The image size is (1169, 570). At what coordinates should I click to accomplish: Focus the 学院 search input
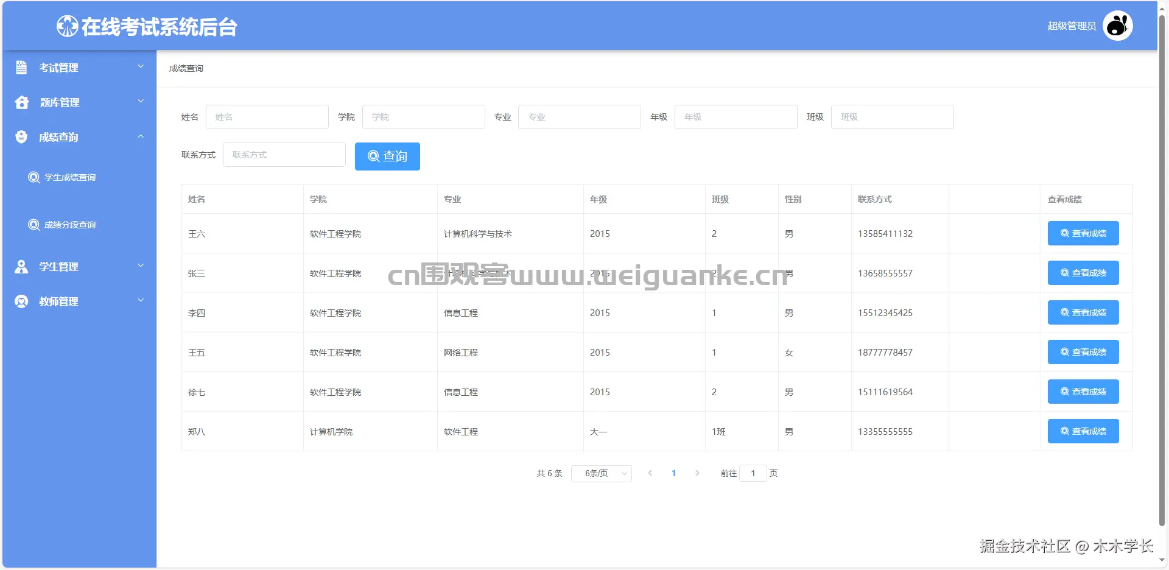pos(424,117)
